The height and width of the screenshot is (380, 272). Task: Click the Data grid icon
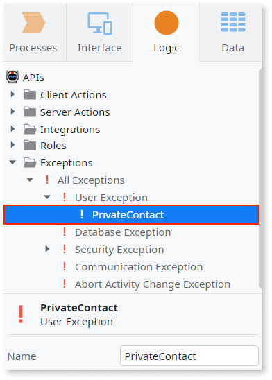[233, 22]
